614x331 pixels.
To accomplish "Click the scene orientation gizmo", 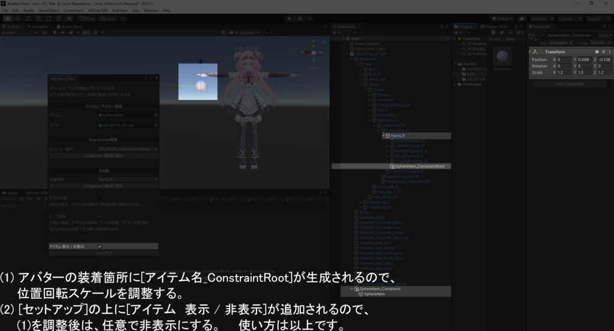I will tap(313, 52).
